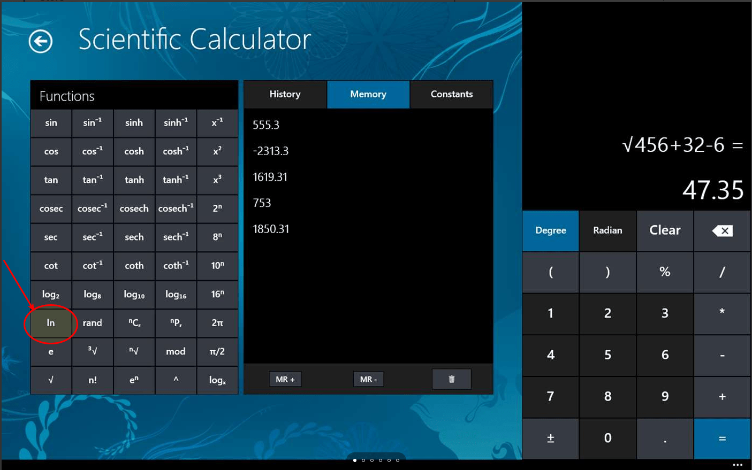Switch angle mode to Degree
Screen dimensions: 752x470
[550, 230]
